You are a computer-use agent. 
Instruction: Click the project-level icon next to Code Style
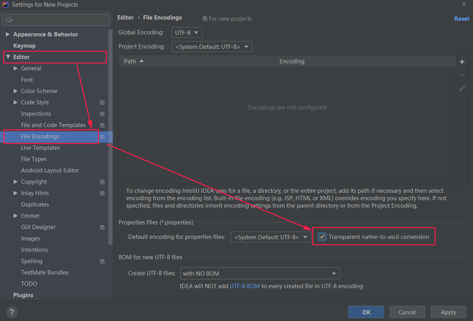click(x=102, y=102)
